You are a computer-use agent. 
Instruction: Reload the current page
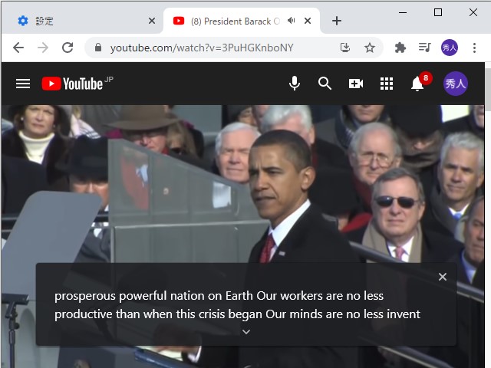click(x=68, y=48)
